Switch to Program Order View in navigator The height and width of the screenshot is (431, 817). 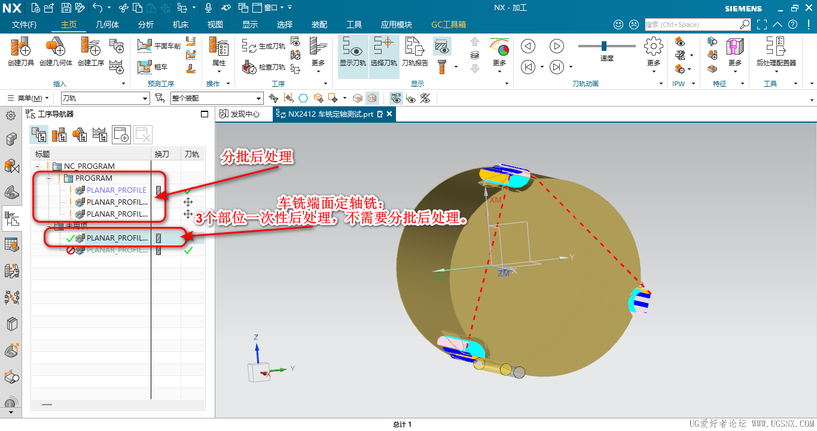(39, 135)
